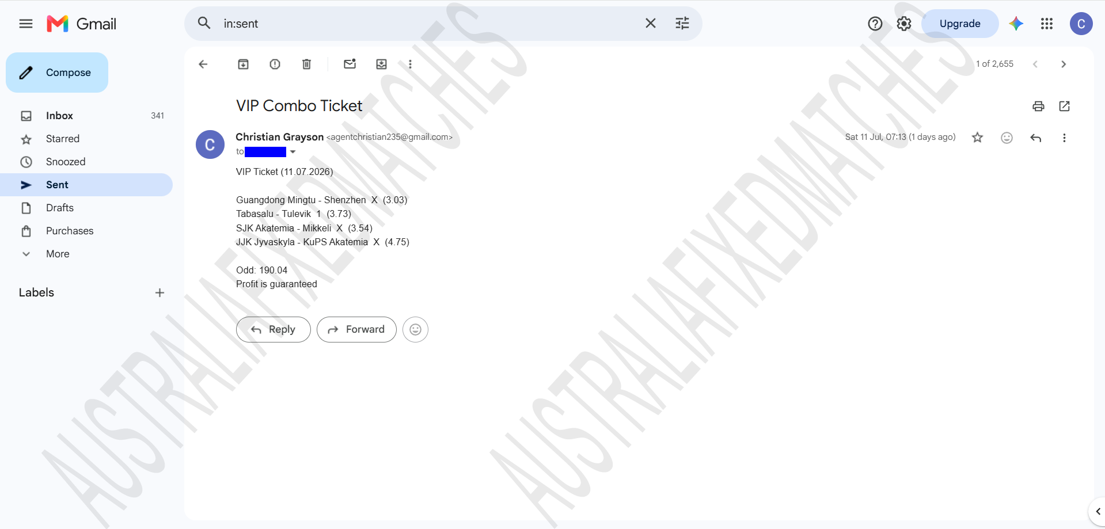Click the Odd: 190.04 text
This screenshot has width=1105, height=529.
click(x=261, y=270)
